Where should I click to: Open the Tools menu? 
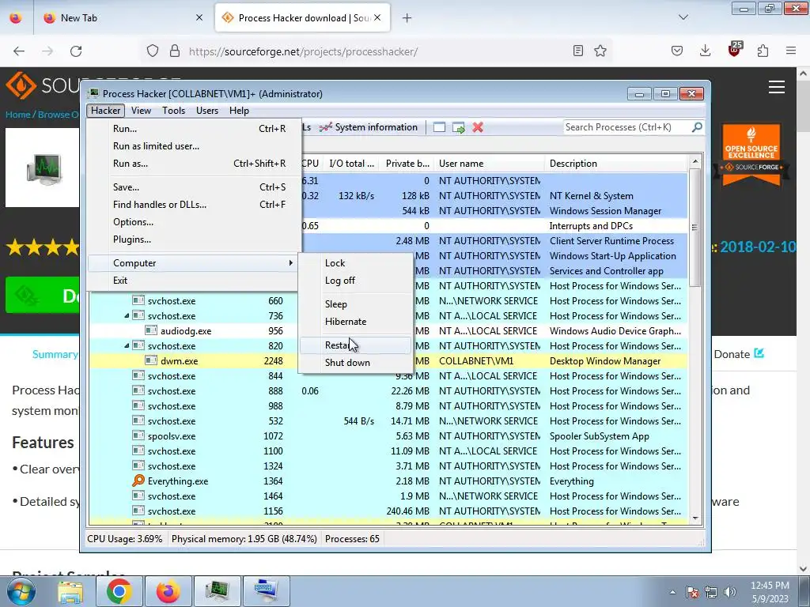[173, 111]
